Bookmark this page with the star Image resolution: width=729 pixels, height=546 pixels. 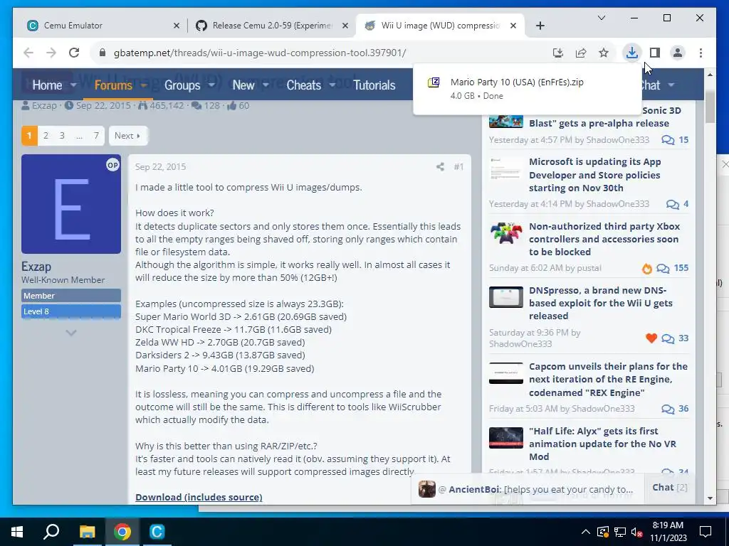coord(604,53)
